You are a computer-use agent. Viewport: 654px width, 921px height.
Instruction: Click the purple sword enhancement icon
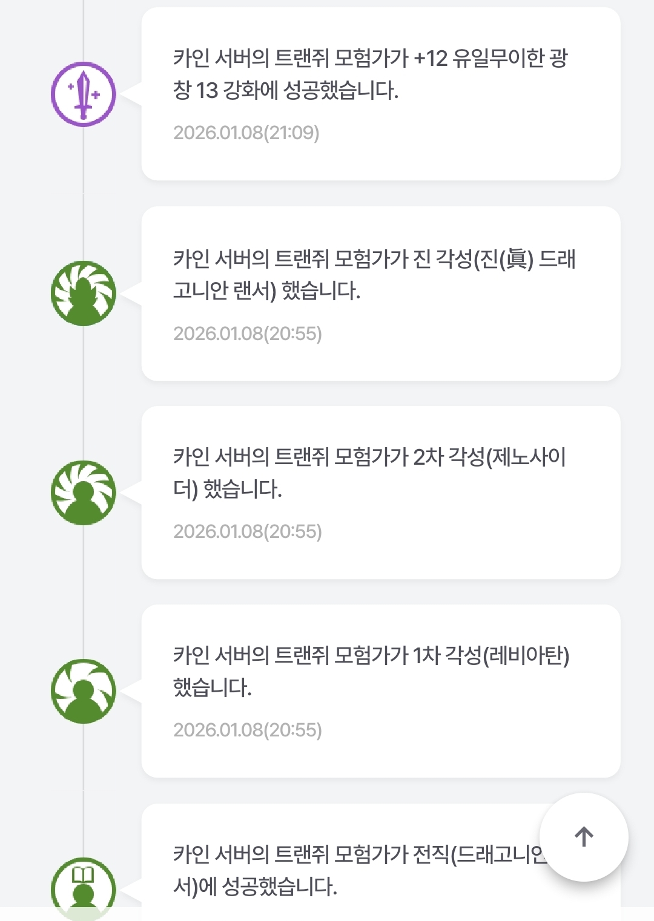[x=84, y=94]
